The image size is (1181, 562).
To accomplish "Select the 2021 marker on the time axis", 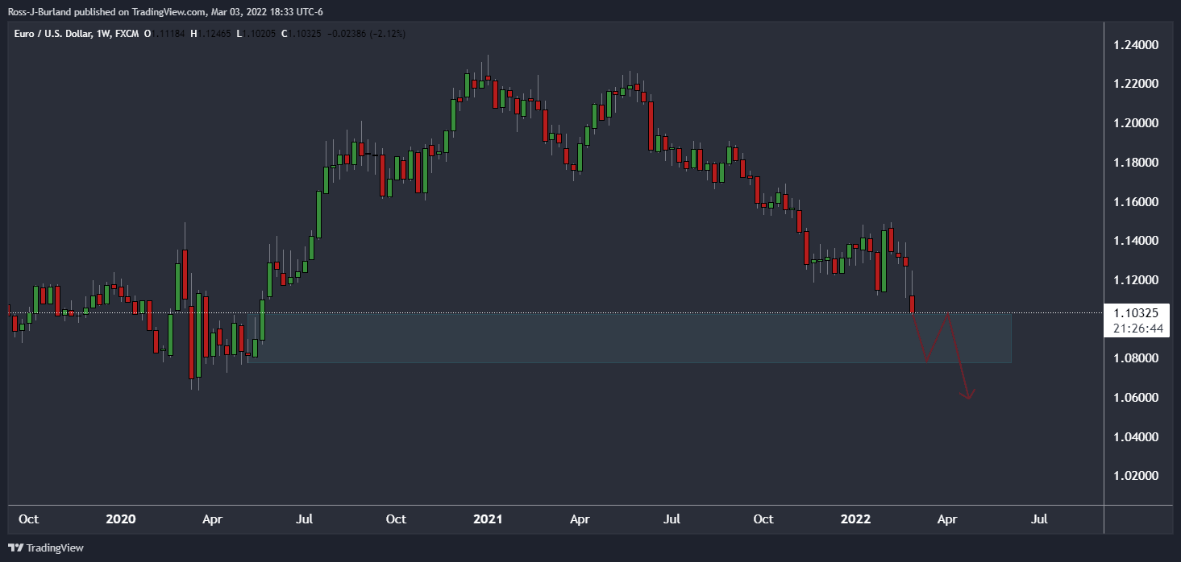I will (488, 519).
